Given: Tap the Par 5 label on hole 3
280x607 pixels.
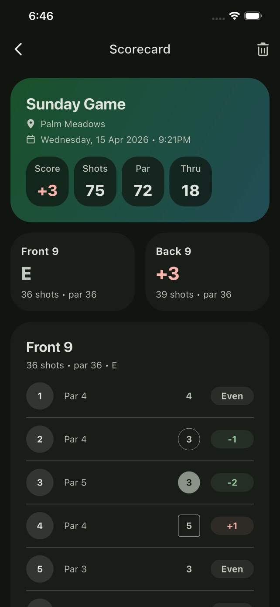Looking at the screenshot, I should click(x=75, y=482).
